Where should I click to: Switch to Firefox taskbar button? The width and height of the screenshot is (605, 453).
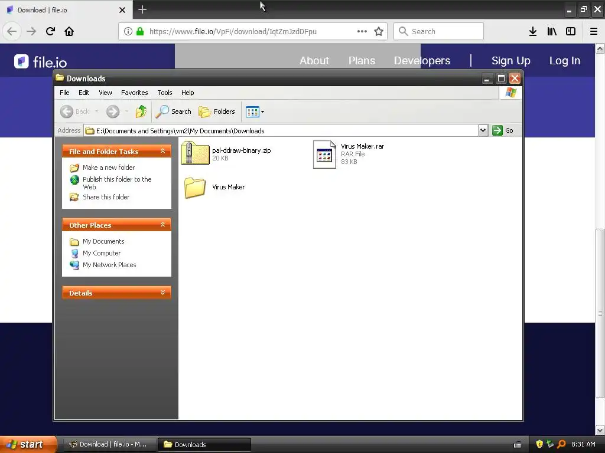click(x=109, y=444)
